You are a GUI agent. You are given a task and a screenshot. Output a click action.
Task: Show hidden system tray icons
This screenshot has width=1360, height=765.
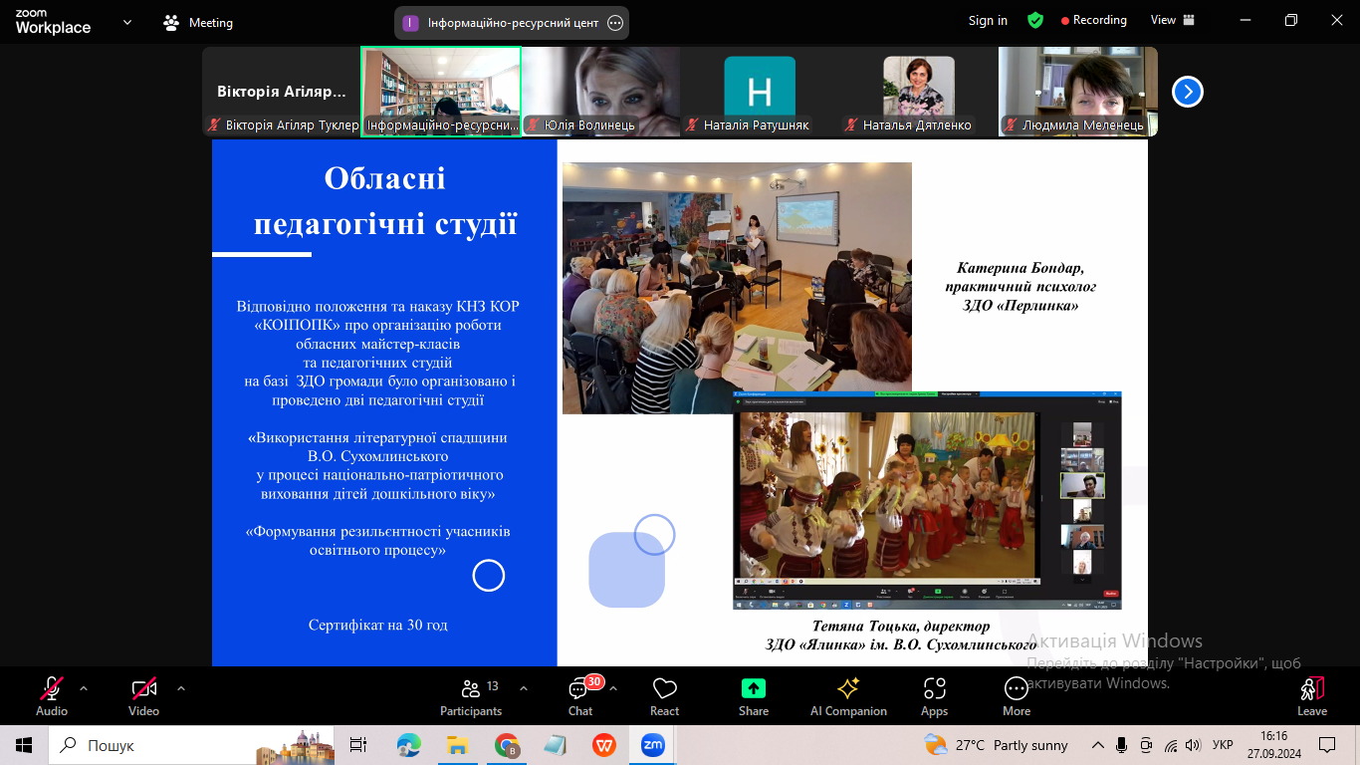pyautogui.click(x=1098, y=745)
